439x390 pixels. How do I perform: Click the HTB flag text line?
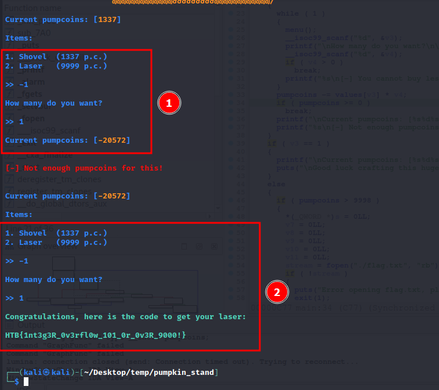[96, 335]
